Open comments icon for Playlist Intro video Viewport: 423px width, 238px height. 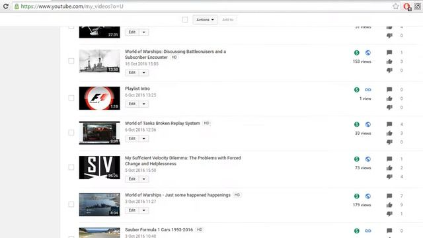click(389, 90)
